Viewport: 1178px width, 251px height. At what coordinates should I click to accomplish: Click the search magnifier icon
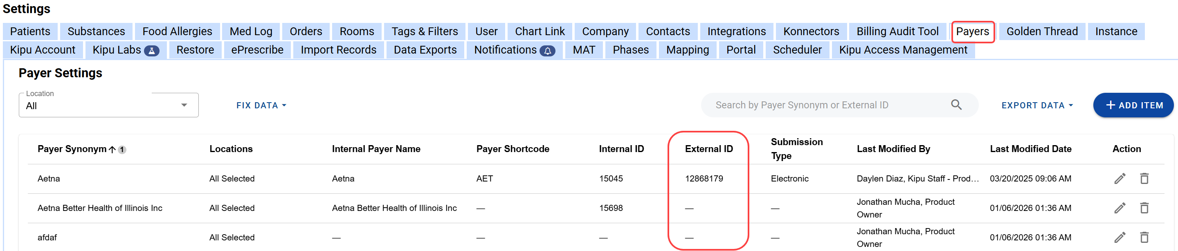coord(956,105)
